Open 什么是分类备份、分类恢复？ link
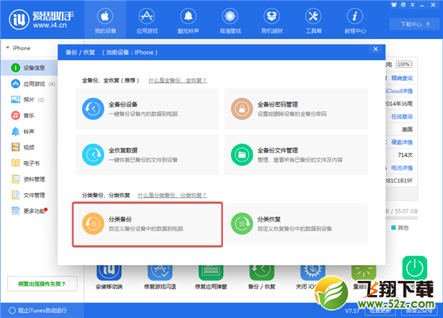Viewport: 443px width, 318px height. [172, 195]
